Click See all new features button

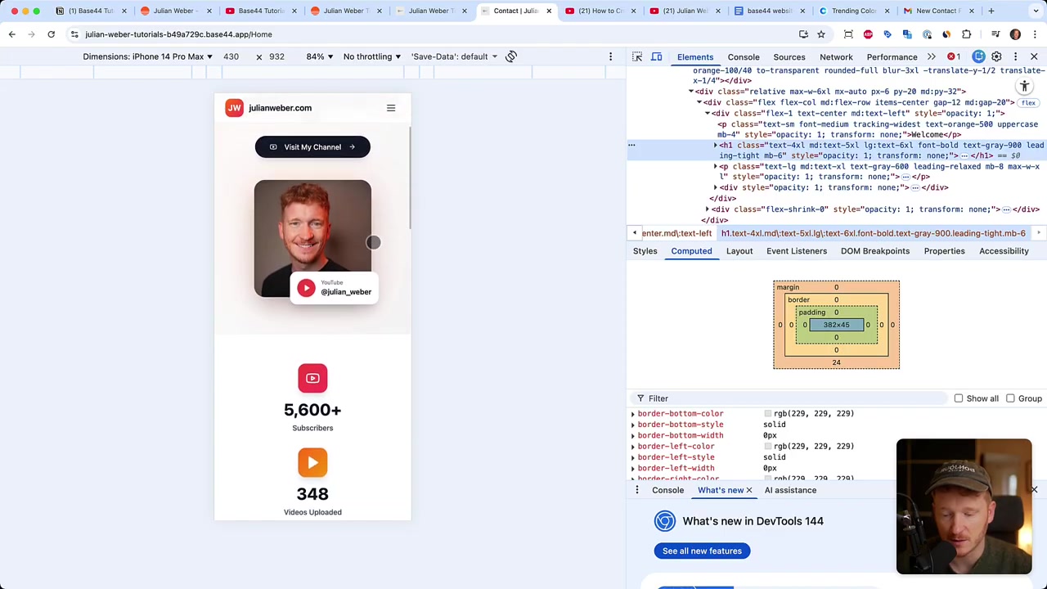[x=702, y=551]
